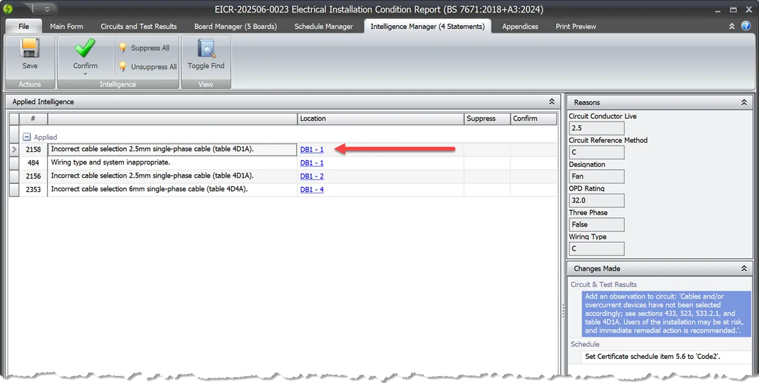This screenshot has height=383, width=759.
Task: Toggle Confirm for the Wiring type statement
Action: pyautogui.click(x=533, y=162)
